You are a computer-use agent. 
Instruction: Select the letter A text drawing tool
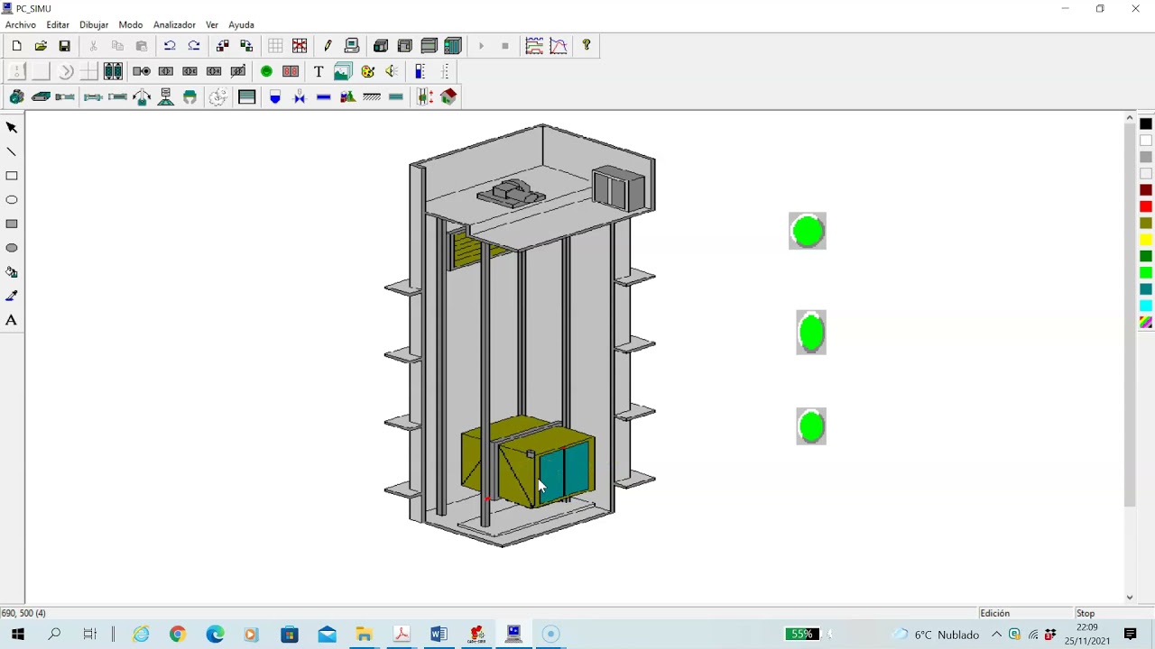pyautogui.click(x=12, y=320)
